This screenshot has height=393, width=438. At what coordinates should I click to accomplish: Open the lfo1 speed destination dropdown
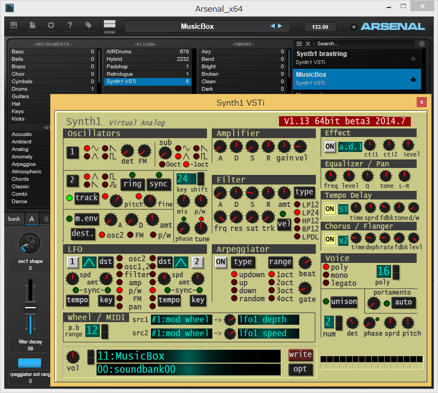[268, 333]
